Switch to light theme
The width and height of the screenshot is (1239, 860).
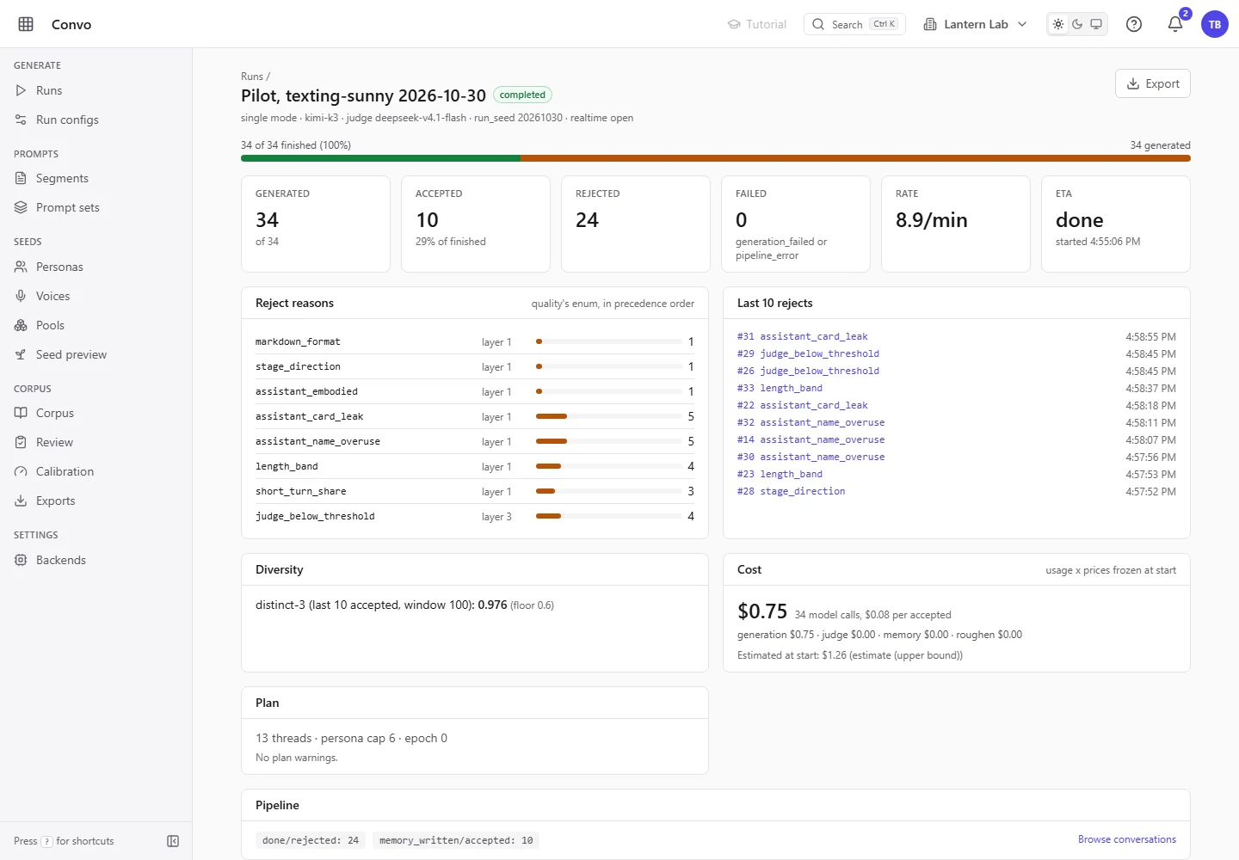coord(1058,24)
